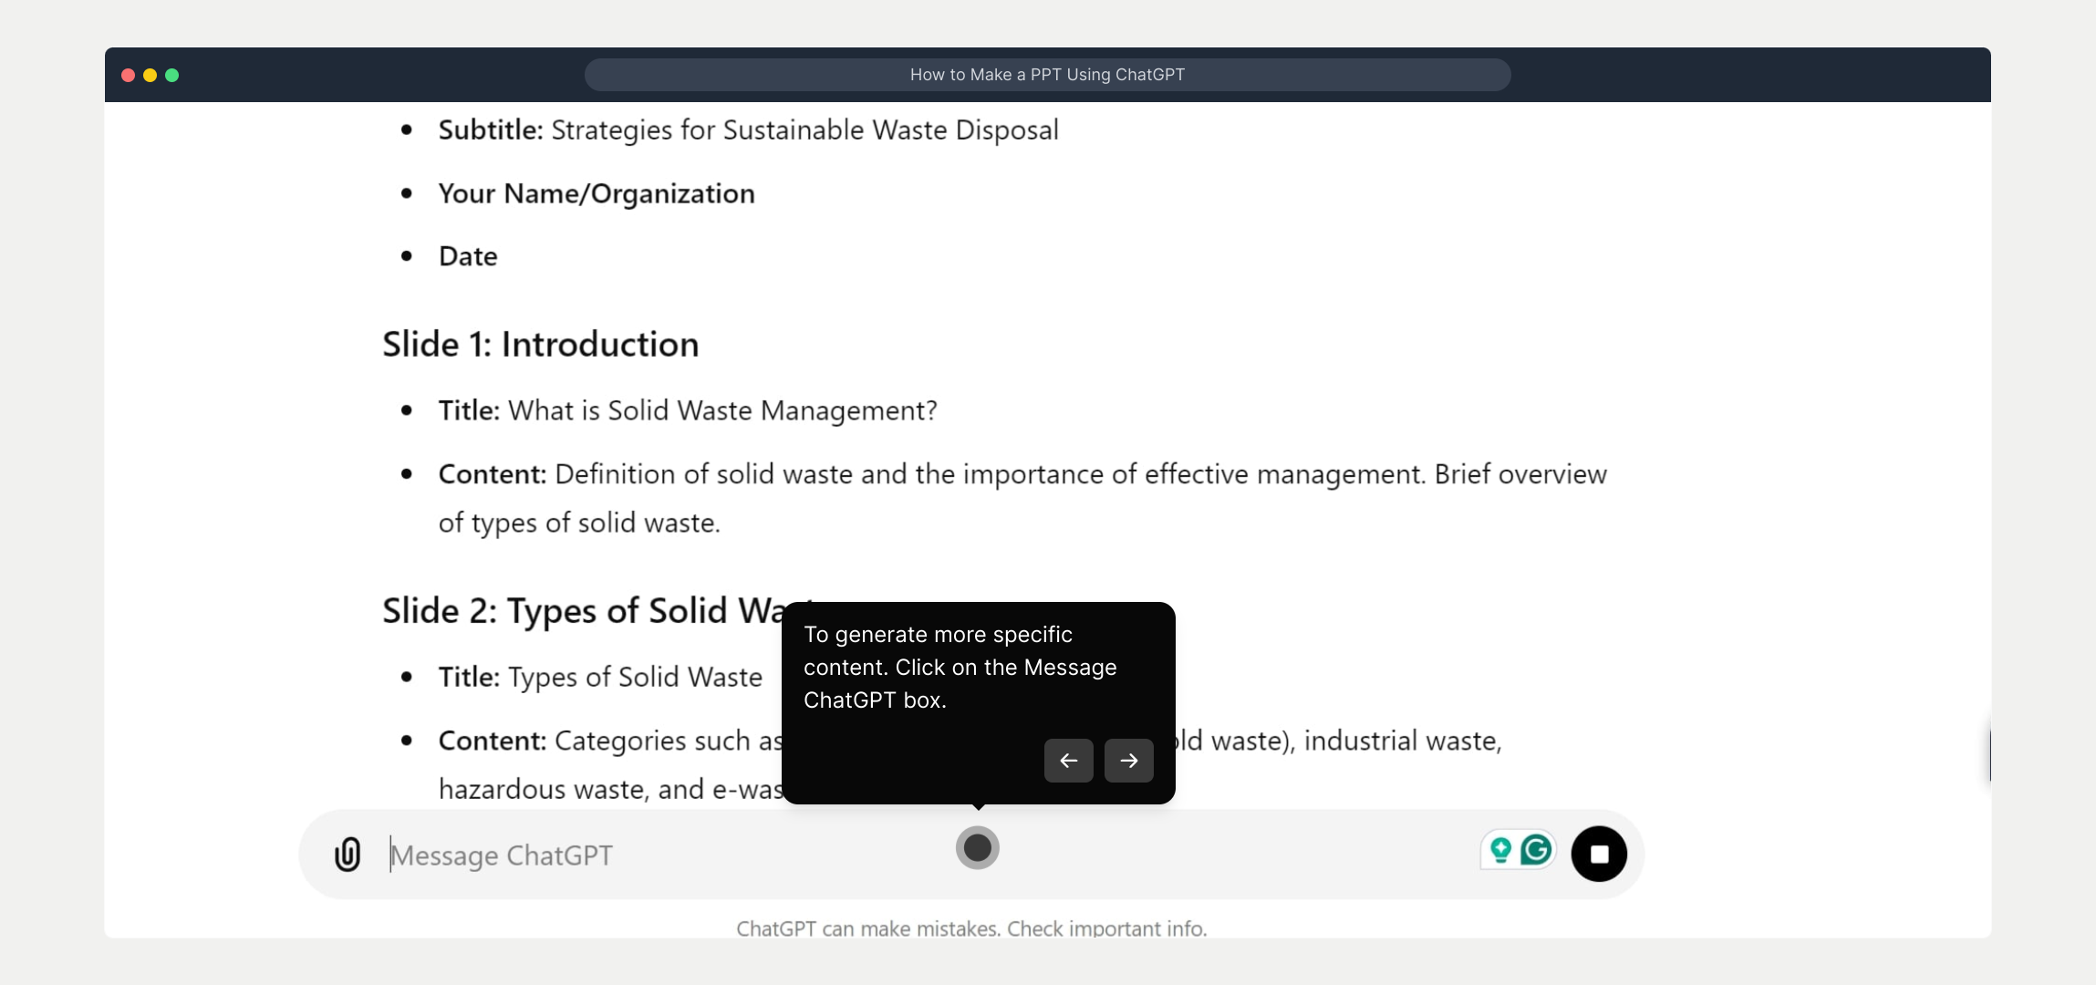
Task: Click inside the Message ChatGPT input box
Action: (638, 854)
